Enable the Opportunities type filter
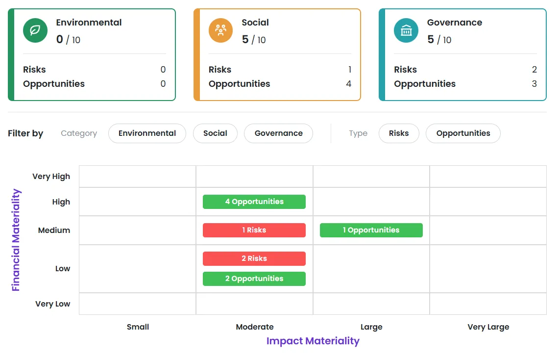Viewport: 559px width, 359px height. [x=462, y=133]
